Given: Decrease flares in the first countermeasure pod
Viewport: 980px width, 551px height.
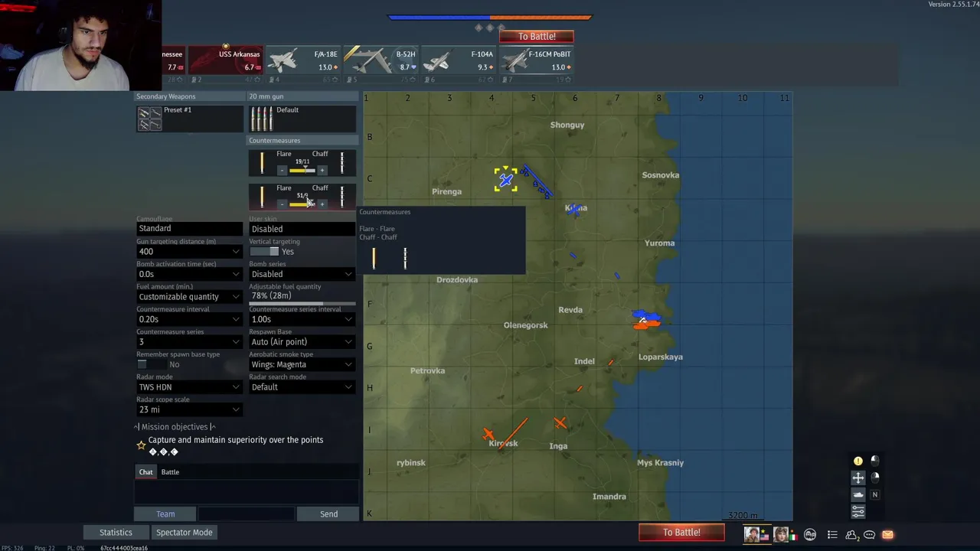Looking at the screenshot, I should click(x=282, y=170).
